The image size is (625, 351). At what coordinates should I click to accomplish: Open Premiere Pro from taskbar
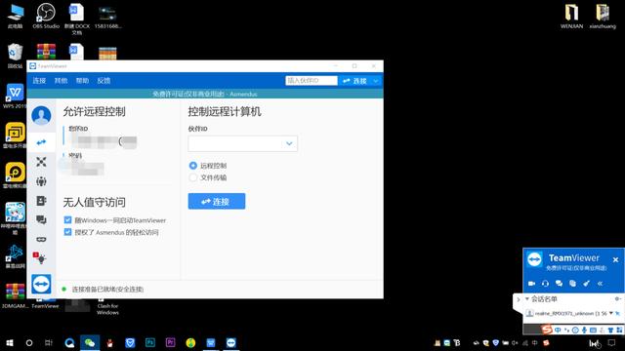click(x=170, y=342)
